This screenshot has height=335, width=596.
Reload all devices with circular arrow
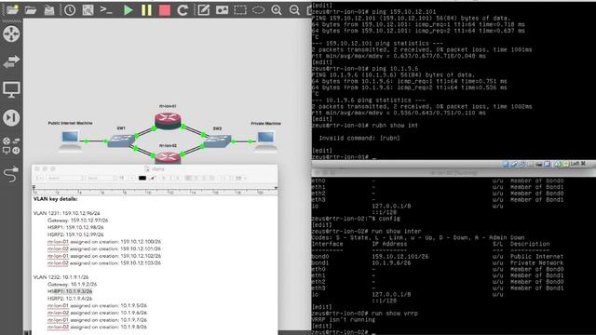point(183,10)
